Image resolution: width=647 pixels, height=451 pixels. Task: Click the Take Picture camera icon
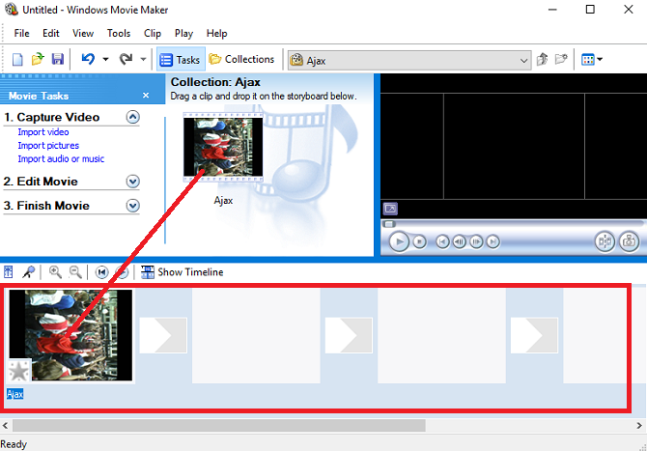pos(629,241)
